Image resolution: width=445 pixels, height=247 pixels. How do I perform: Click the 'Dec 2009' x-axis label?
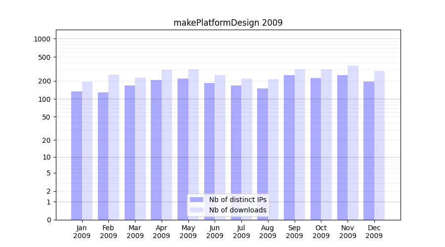(x=374, y=232)
